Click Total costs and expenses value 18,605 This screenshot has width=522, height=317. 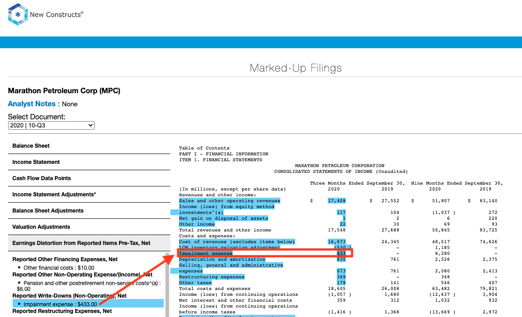coord(337,288)
